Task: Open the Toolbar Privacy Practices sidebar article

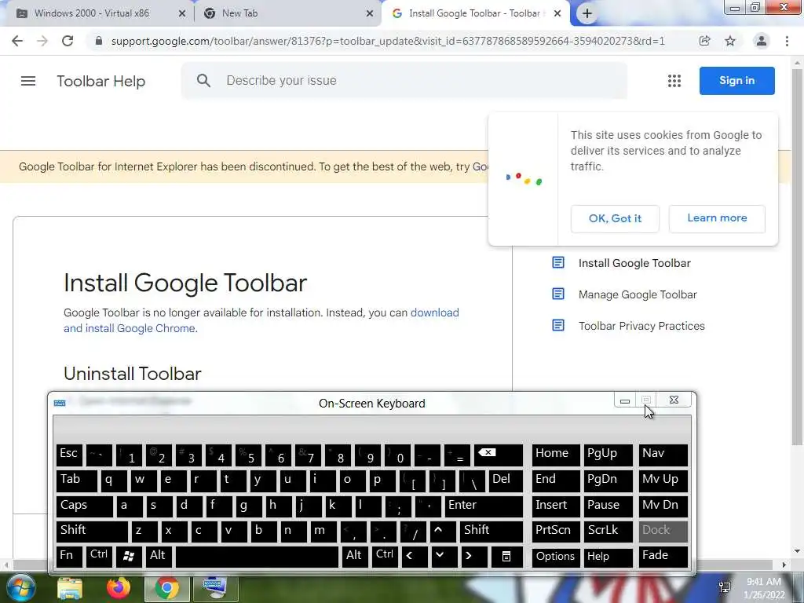Action: pyautogui.click(x=641, y=326)
